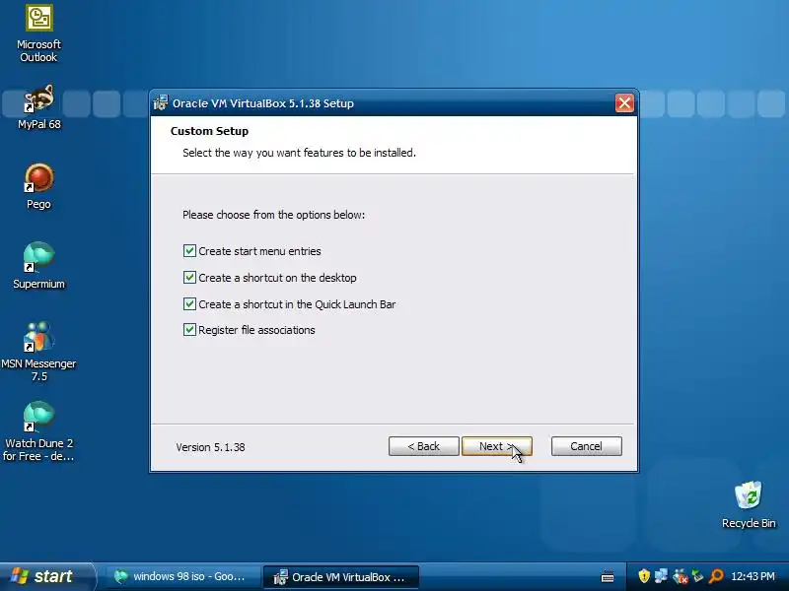This screenshot has width=789, height=591.
Task: Go back with the Back button
Action: point(424,446)
